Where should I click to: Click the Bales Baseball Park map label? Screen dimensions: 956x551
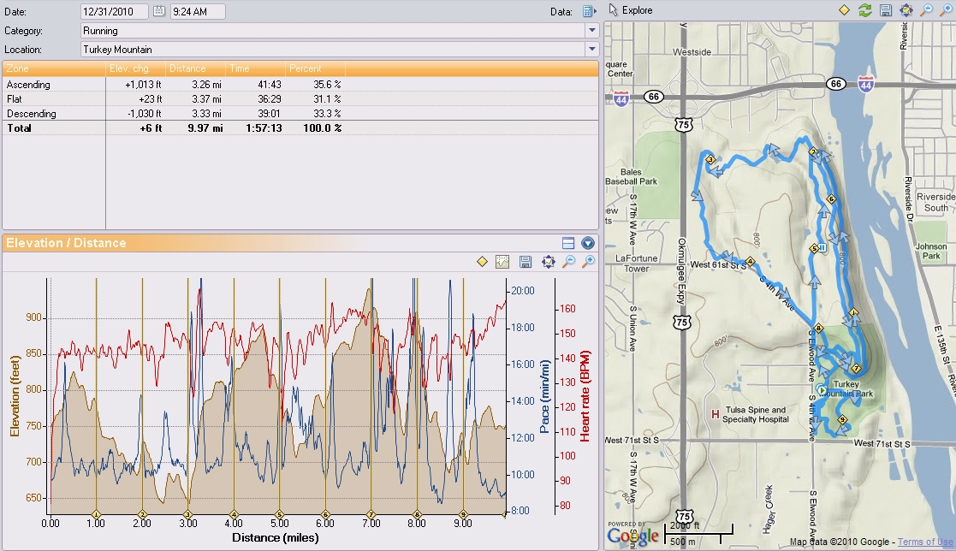(x=631, y=177)
